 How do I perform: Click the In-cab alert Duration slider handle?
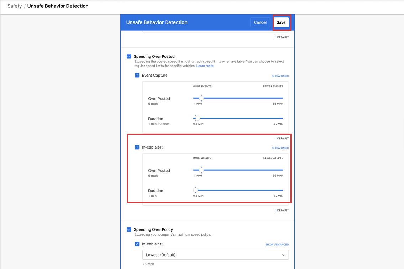pyautogui.click(x=195, y=190)
